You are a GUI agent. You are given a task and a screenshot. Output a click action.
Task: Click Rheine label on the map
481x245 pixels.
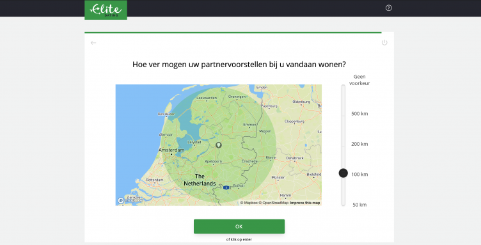pos(271,158)
